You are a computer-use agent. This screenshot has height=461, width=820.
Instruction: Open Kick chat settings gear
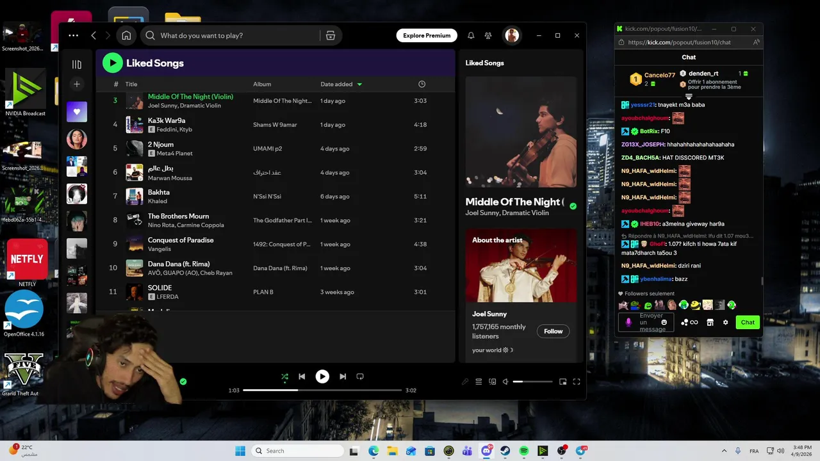[725, 322]
